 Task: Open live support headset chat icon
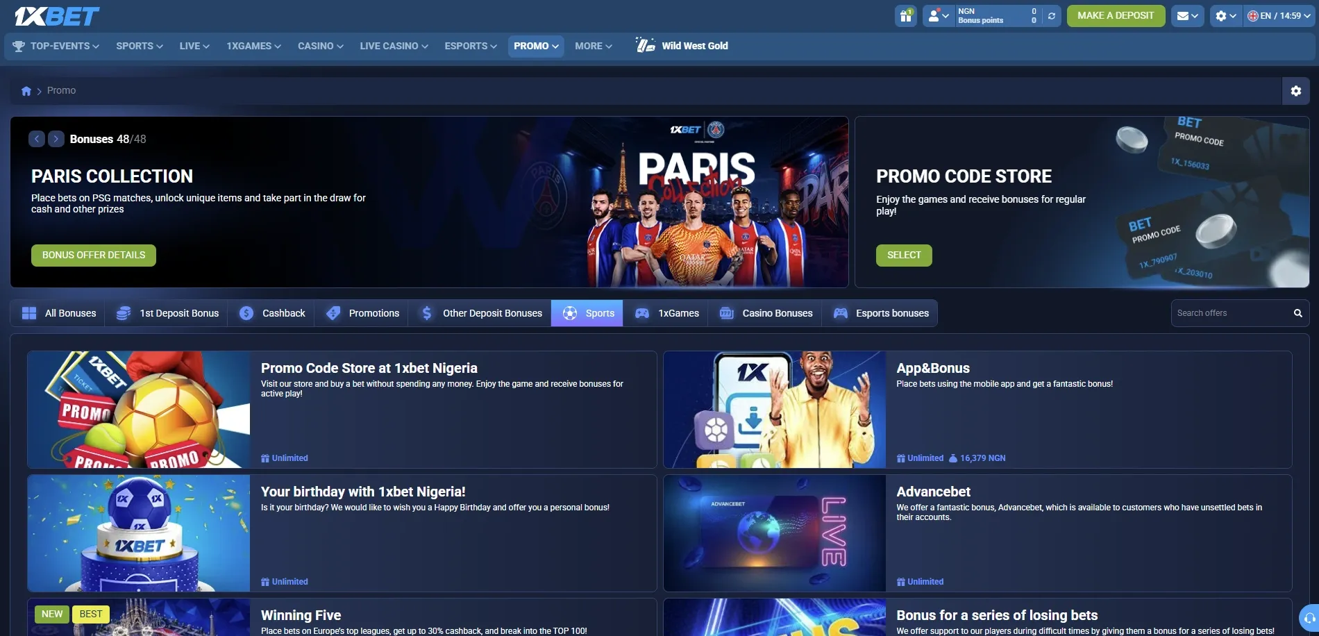click(x=1309, y=618)
